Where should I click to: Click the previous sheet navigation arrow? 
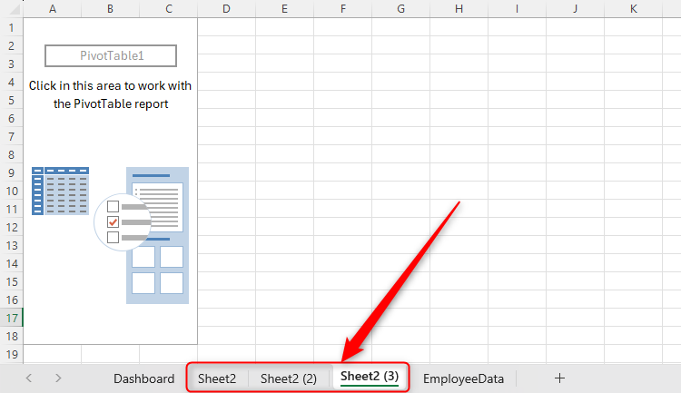(x=29, y=378)
